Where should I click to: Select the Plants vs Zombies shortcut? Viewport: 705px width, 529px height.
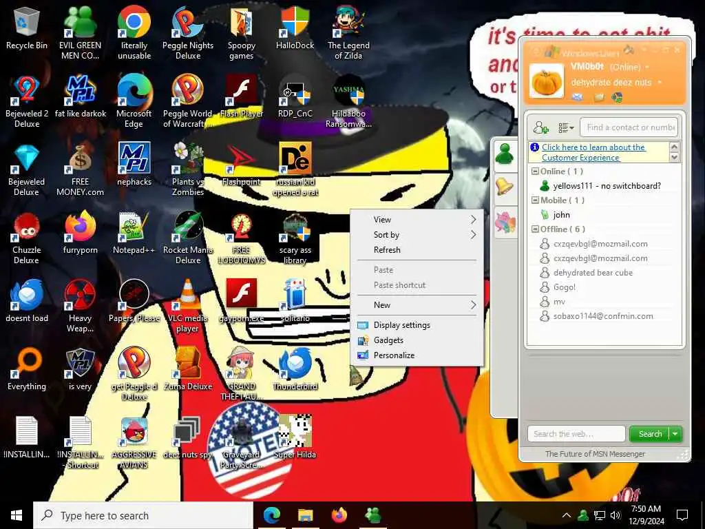(x=188, y=169)
